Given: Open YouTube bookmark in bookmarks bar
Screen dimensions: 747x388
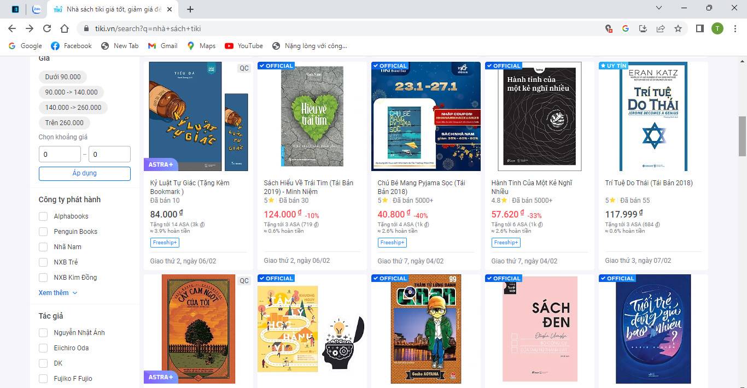Looking at the screenshot, I should coord(243,46).
